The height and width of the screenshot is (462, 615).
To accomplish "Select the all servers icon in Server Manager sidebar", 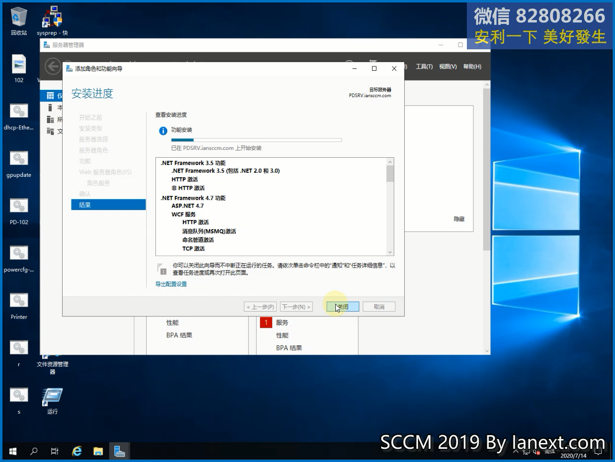I will point(49,119).
